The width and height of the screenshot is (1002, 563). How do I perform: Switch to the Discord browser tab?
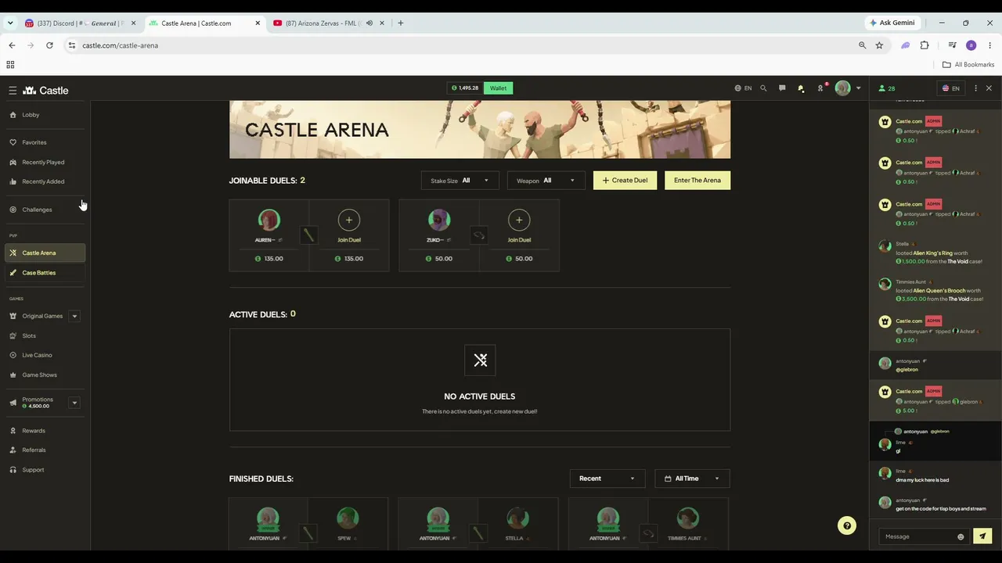(x=80, y=23)
